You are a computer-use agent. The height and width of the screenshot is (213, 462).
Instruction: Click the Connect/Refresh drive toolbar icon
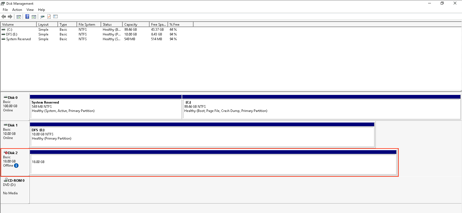[42, 17]
